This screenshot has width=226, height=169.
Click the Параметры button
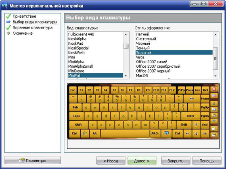33,161
